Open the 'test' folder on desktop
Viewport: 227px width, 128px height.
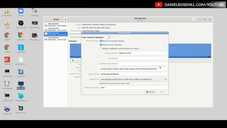(7, 24)
